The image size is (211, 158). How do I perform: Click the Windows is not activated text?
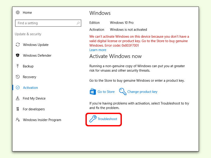click(x=128, y=29)
